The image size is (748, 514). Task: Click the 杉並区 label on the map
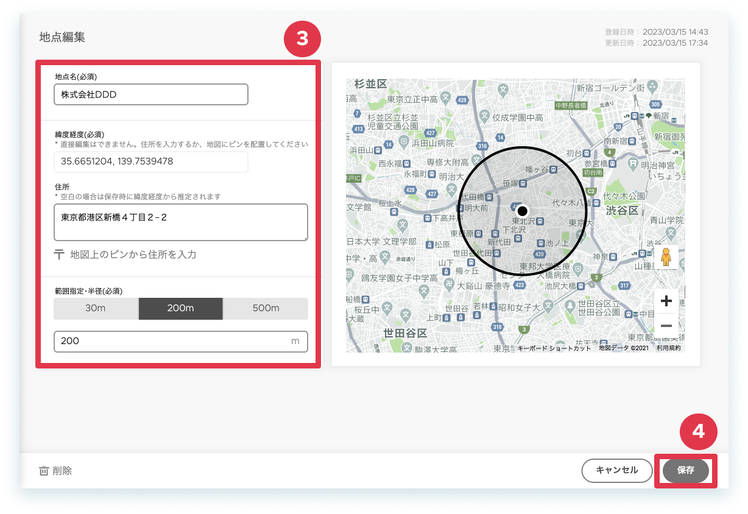(x=370, y=84)
